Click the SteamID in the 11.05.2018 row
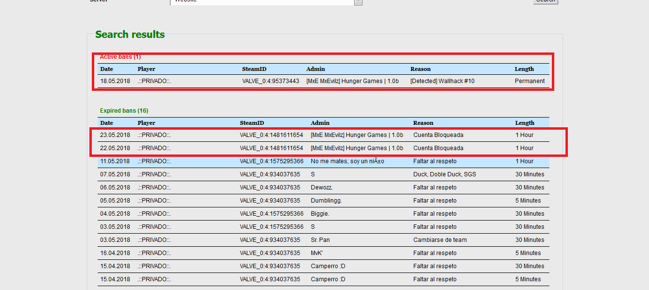The height and width of the screenshot is (290, 649). [x=272, y=161]
